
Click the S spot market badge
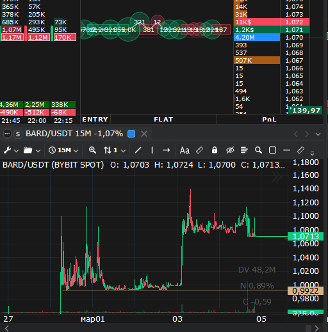pos(18,134)
